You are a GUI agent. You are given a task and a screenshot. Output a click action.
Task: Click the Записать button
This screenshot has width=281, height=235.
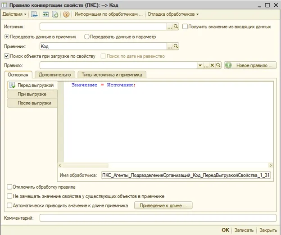pyautogui.click(x=244, y=230)
